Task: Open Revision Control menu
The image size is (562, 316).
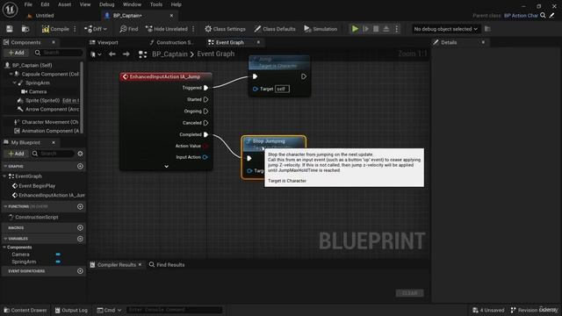Action: coord(534,310)
